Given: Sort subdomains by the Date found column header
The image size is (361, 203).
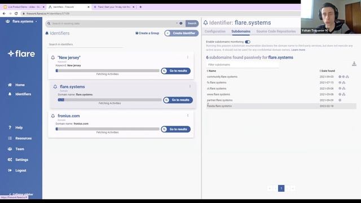Looking at the screenshot, I should pos(327,71).
